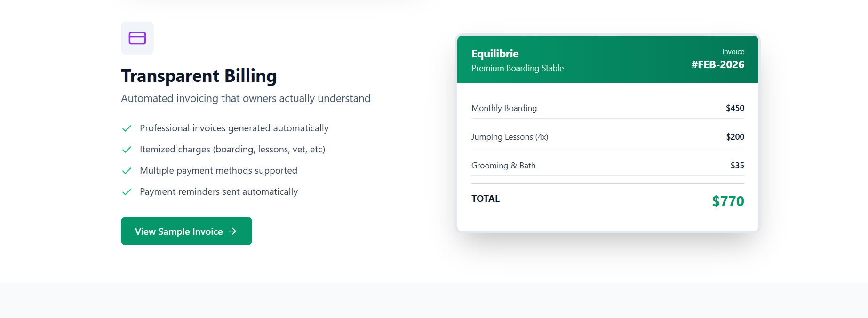This screenshot has height=318, width=868.
Task: Select the 'Equilibrie' stable name
Action: pos(495,54)
